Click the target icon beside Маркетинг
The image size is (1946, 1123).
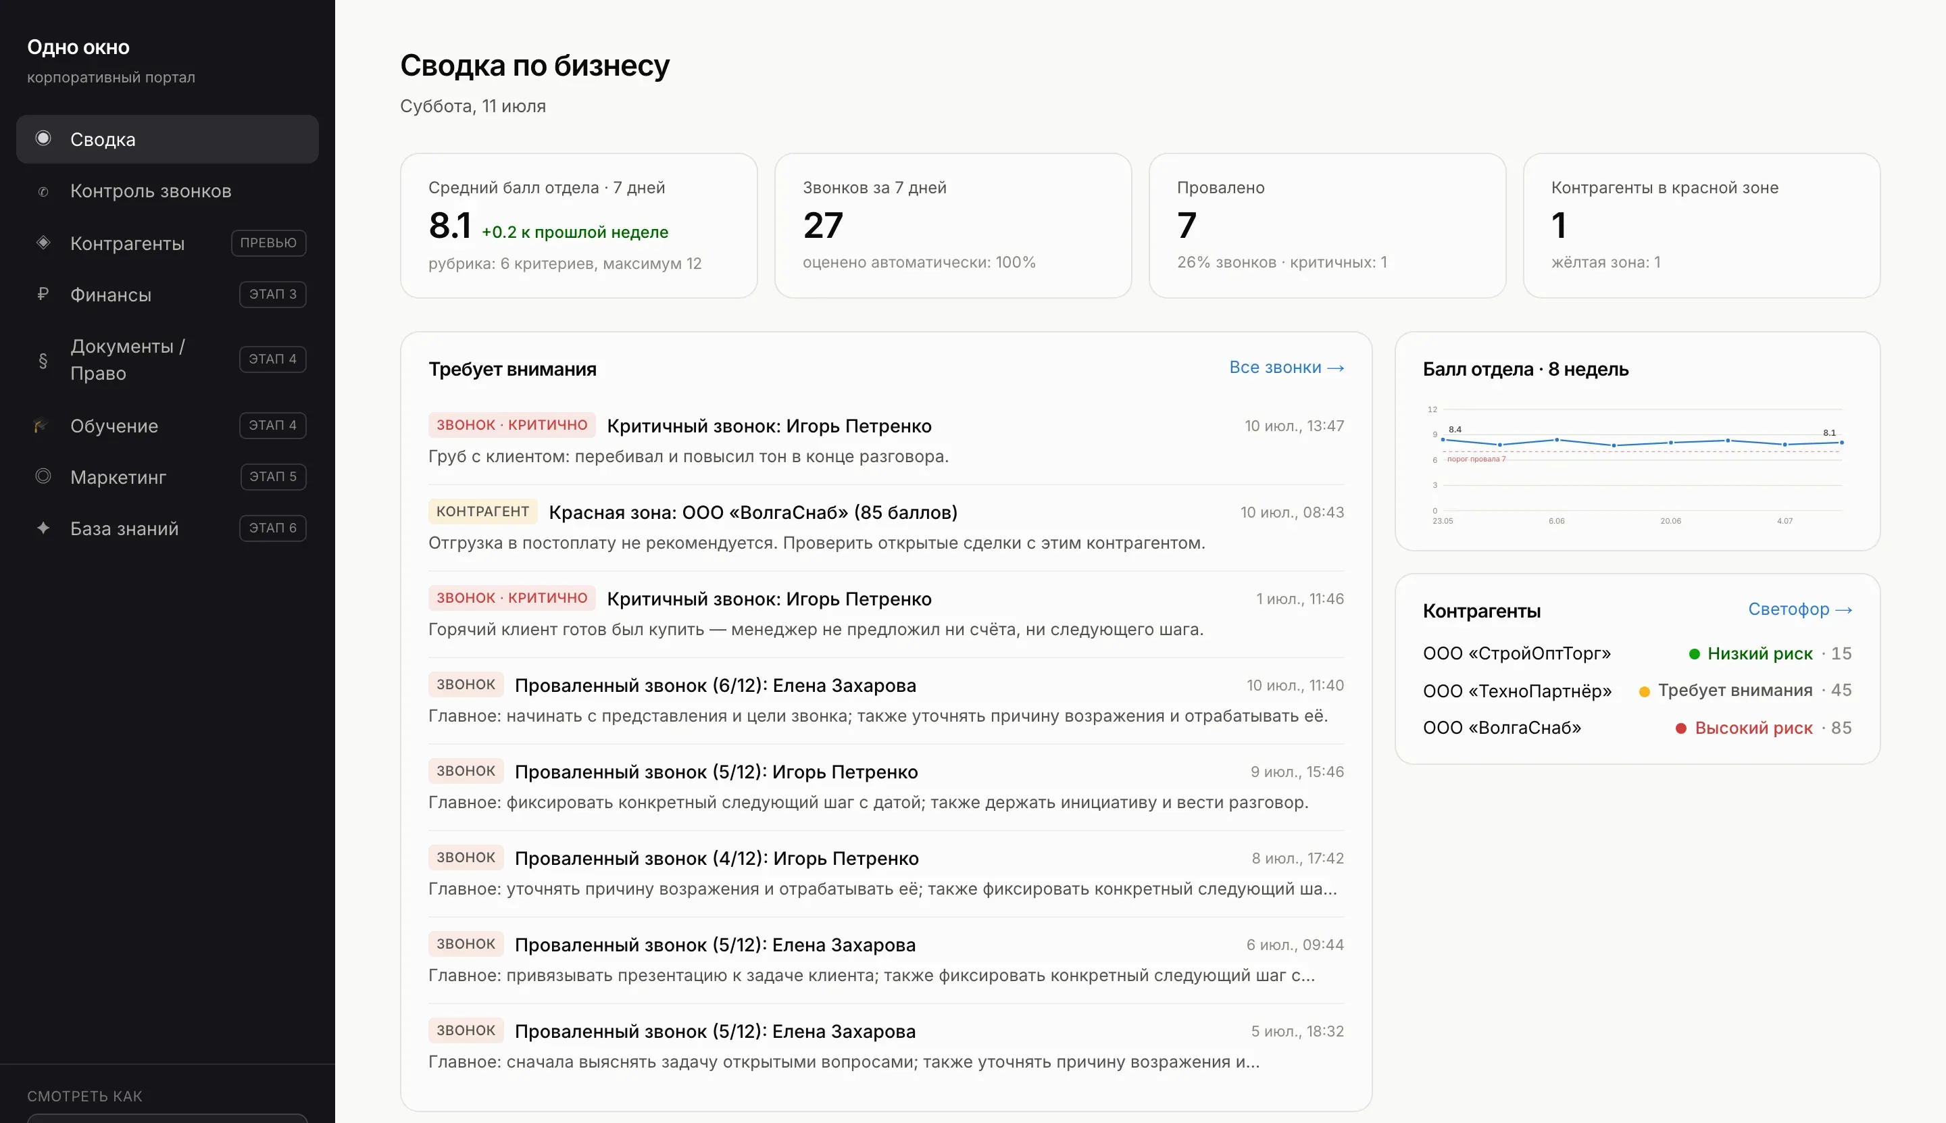click(43, 476)
